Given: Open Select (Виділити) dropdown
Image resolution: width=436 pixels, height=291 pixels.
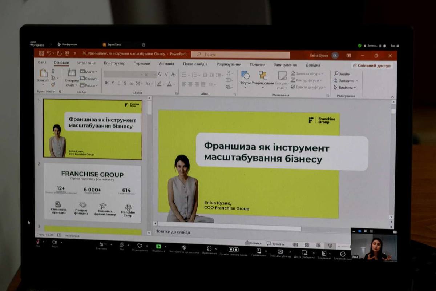Looking at the screenshot, I should (x=345, y=88).
